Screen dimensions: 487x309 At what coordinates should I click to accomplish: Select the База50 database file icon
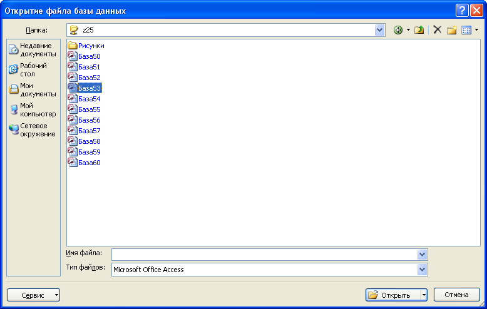[73, 56]
